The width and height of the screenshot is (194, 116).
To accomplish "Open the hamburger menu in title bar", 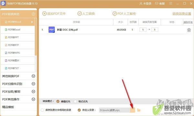I will (171, 3).
